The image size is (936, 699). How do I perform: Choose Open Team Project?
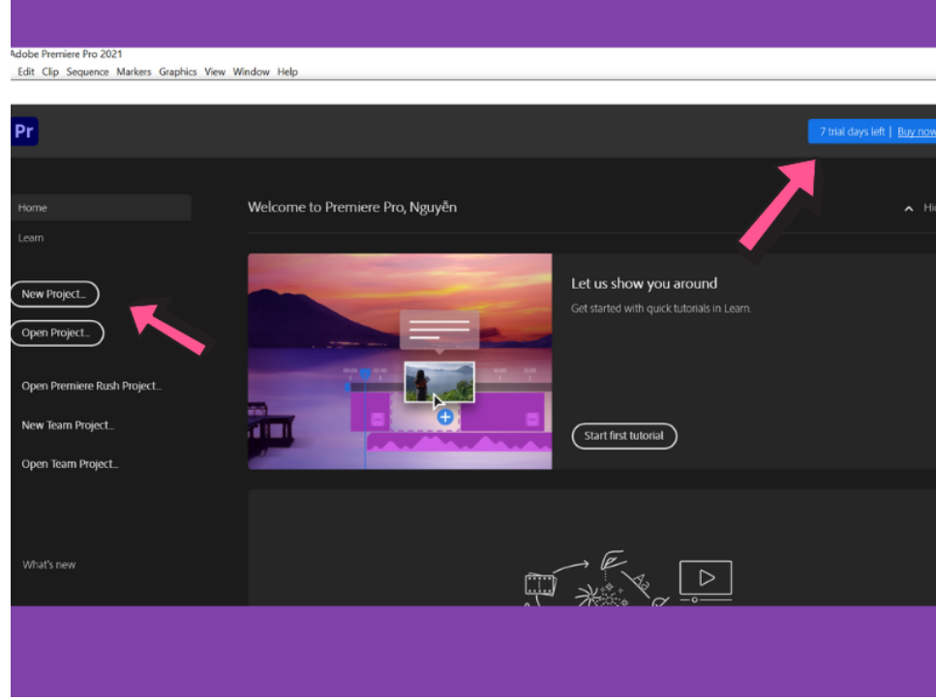pos(70,464)
